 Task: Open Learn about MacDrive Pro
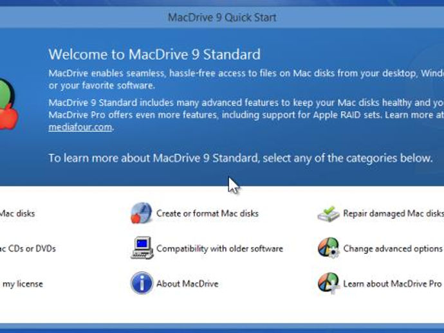click(392, 283)
